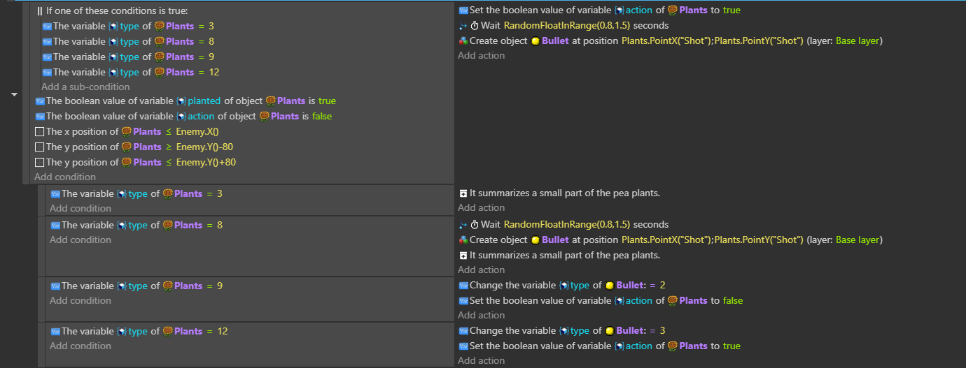Click the position icon of the x position condition

click(x=39, y=132)
